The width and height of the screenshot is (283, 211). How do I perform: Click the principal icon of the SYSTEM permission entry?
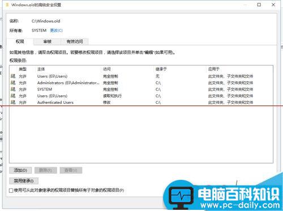(x=13, y=89)
